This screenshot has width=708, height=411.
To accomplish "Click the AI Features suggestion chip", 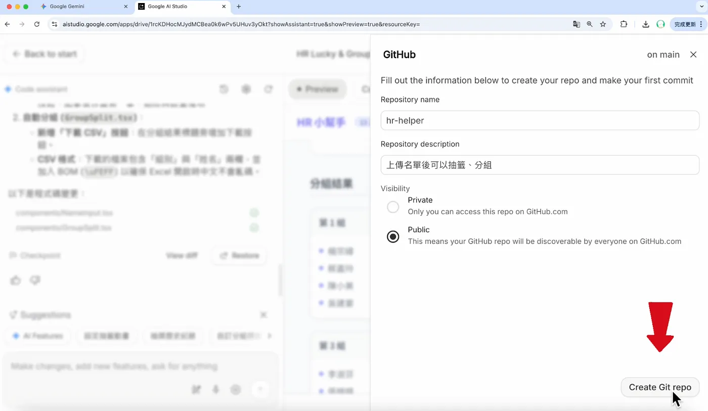I will pyautogui.click(x=38, y=336).
